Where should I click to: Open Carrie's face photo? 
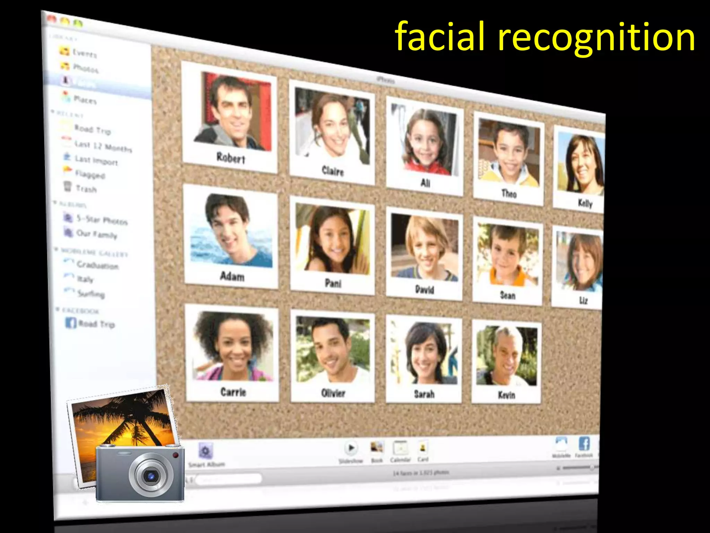coord(233,346)
